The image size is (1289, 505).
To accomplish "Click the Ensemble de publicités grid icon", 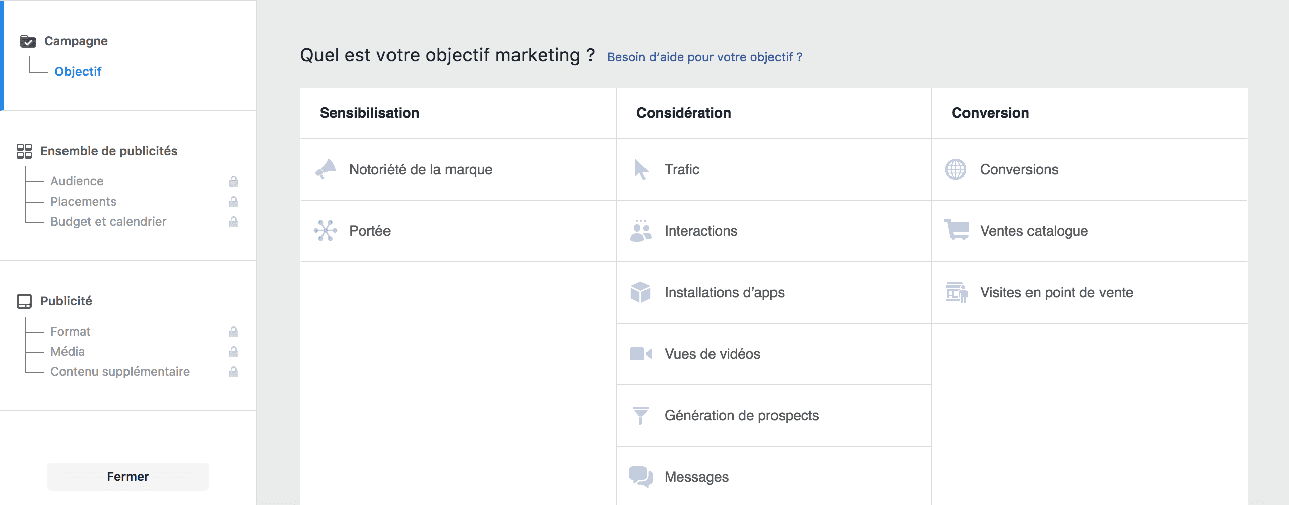I will (24, 151).
